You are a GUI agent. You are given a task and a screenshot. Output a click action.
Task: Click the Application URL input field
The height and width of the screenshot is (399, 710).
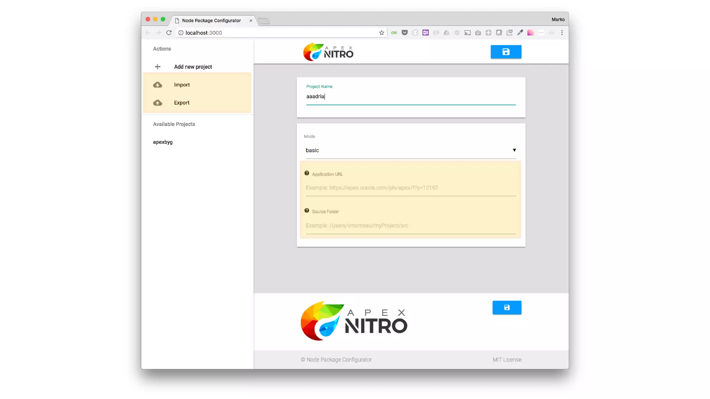pyautogui.click(x=410, y=188)
